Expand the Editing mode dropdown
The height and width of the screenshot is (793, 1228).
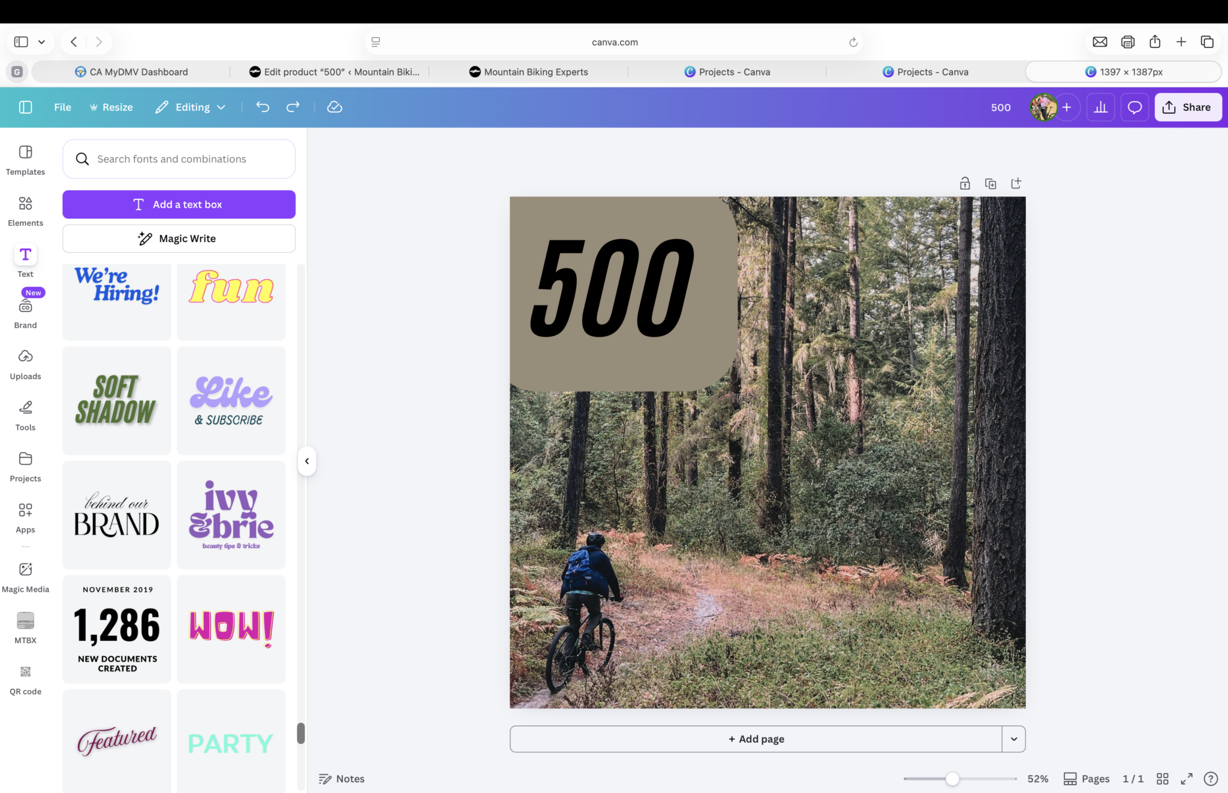point(191,107)
